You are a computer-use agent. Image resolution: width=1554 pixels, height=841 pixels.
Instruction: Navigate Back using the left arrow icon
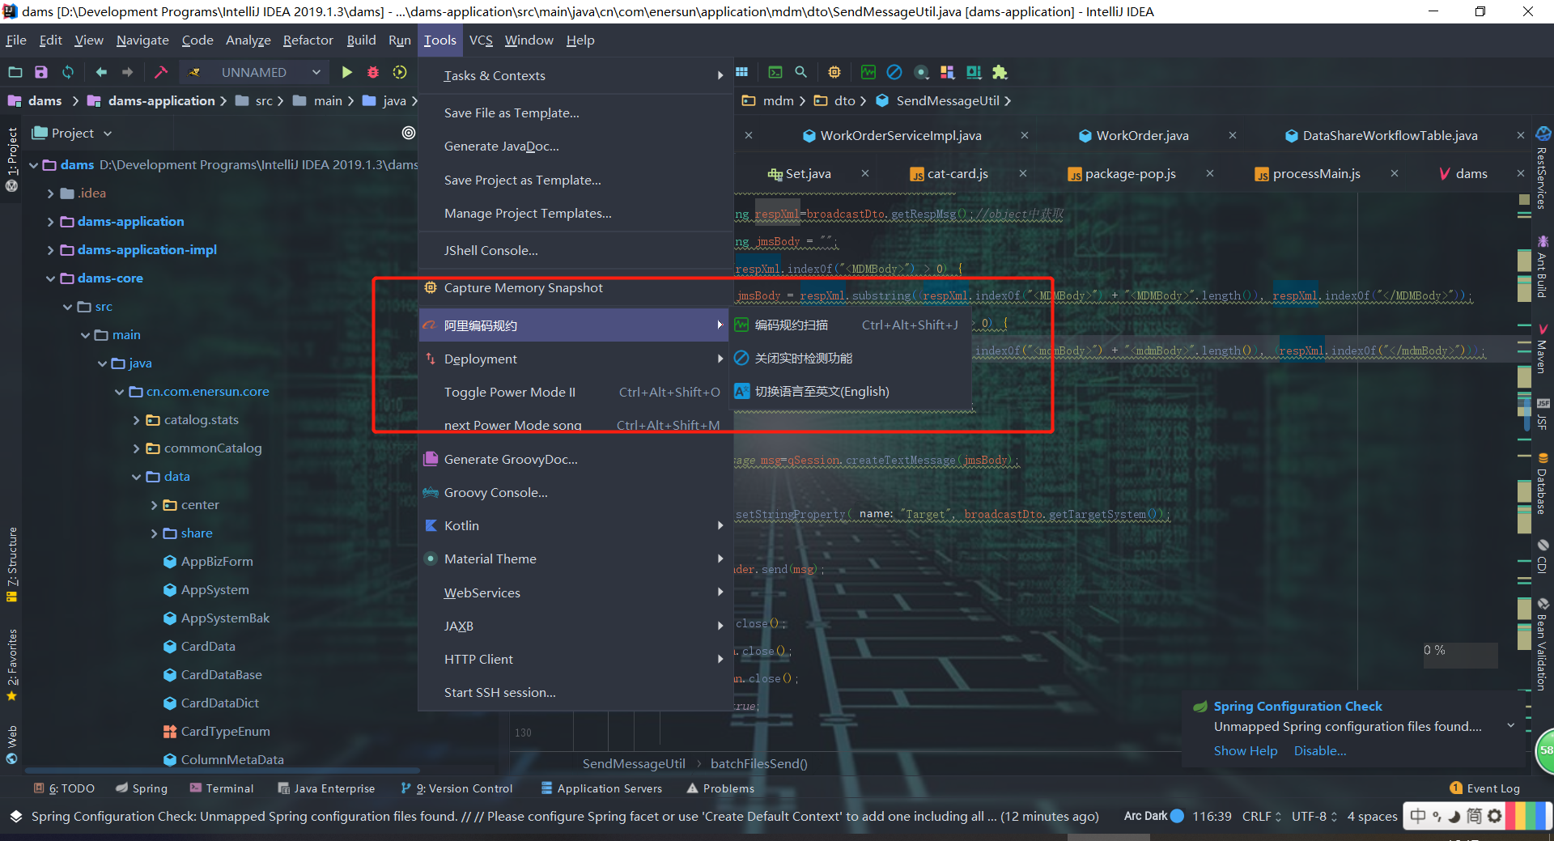pyautogui.click(x=101, y=72)
